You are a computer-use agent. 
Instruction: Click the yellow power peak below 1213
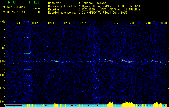tap(56, 105)
